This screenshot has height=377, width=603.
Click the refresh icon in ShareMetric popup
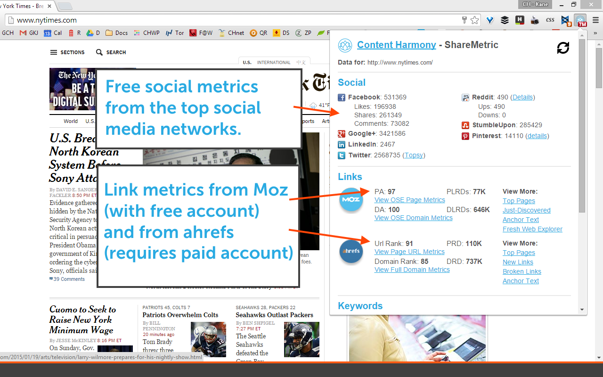point(563,48)
